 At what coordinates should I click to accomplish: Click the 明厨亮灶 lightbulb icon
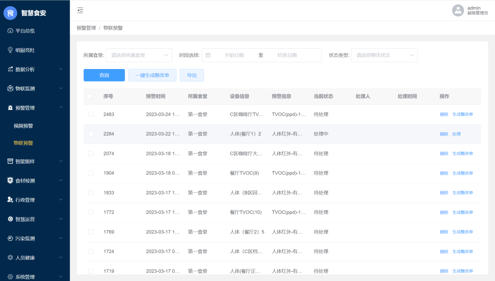[x=10, y=50]
